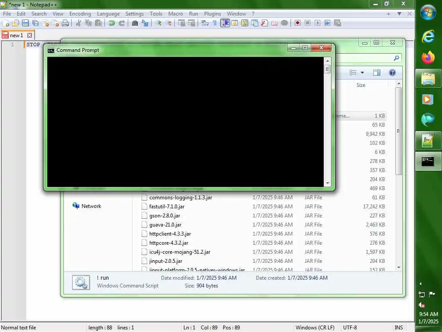Click Command Prompt scroll-up arrow

[327, 61]
